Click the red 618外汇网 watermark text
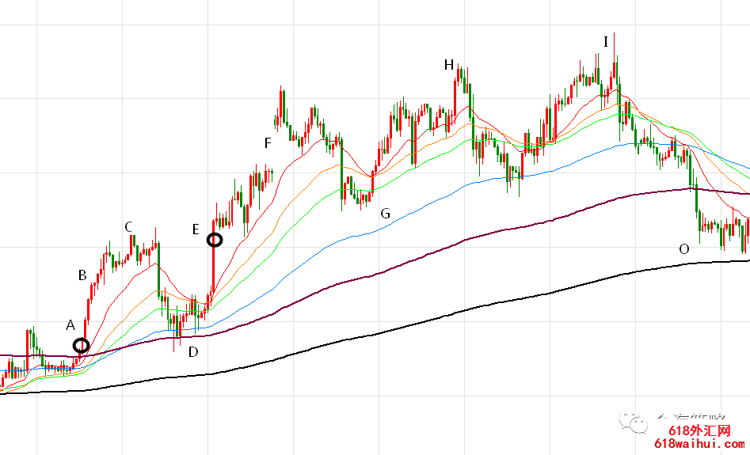Viewport: 750px width, 455px height. pos(701,430)
